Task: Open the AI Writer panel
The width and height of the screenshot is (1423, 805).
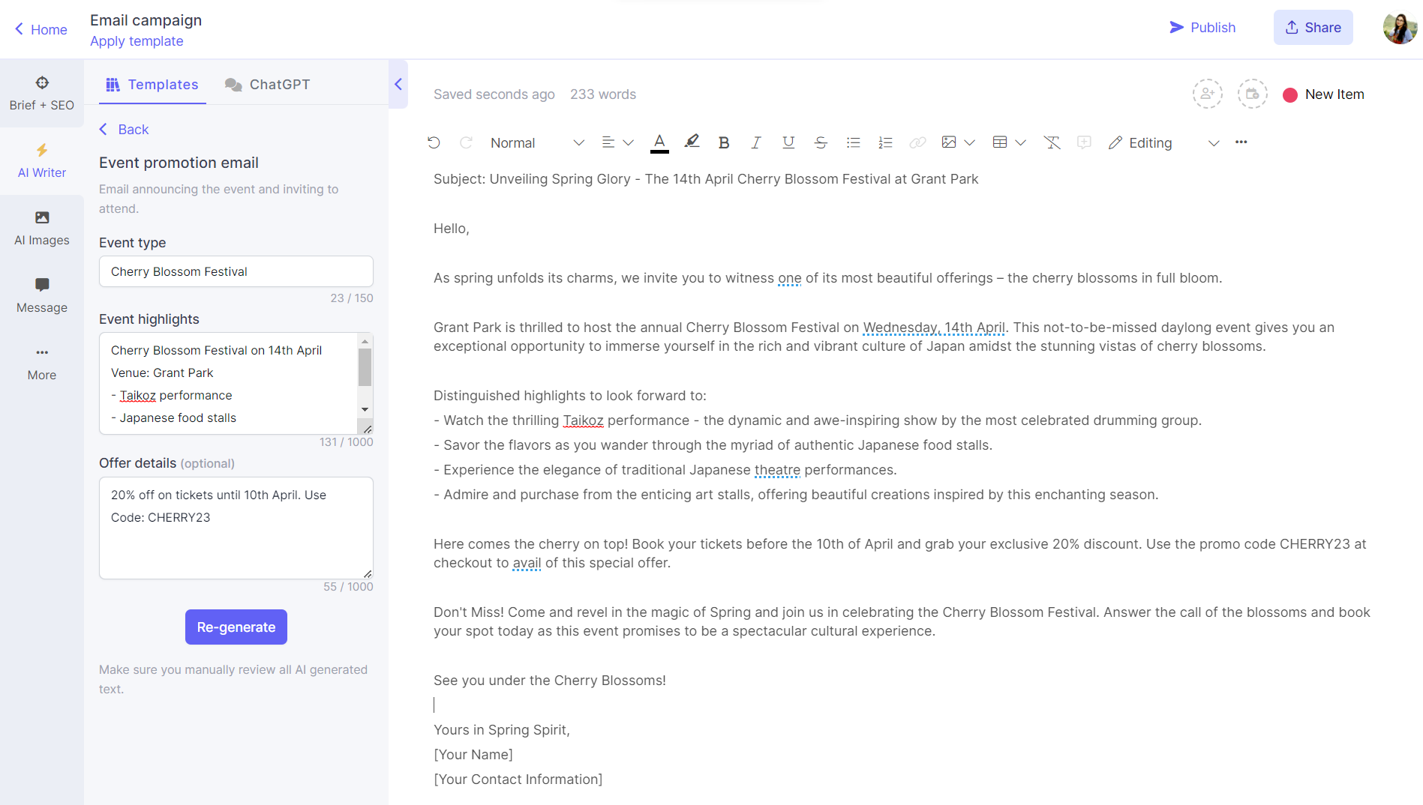Action: (x=42, y=161)
